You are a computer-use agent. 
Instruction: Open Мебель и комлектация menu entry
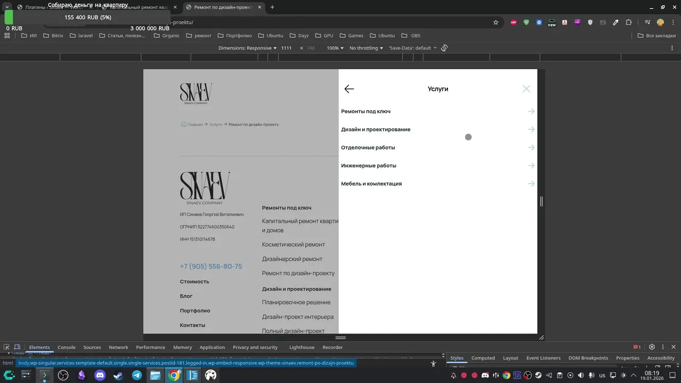[x=371, y=184]
